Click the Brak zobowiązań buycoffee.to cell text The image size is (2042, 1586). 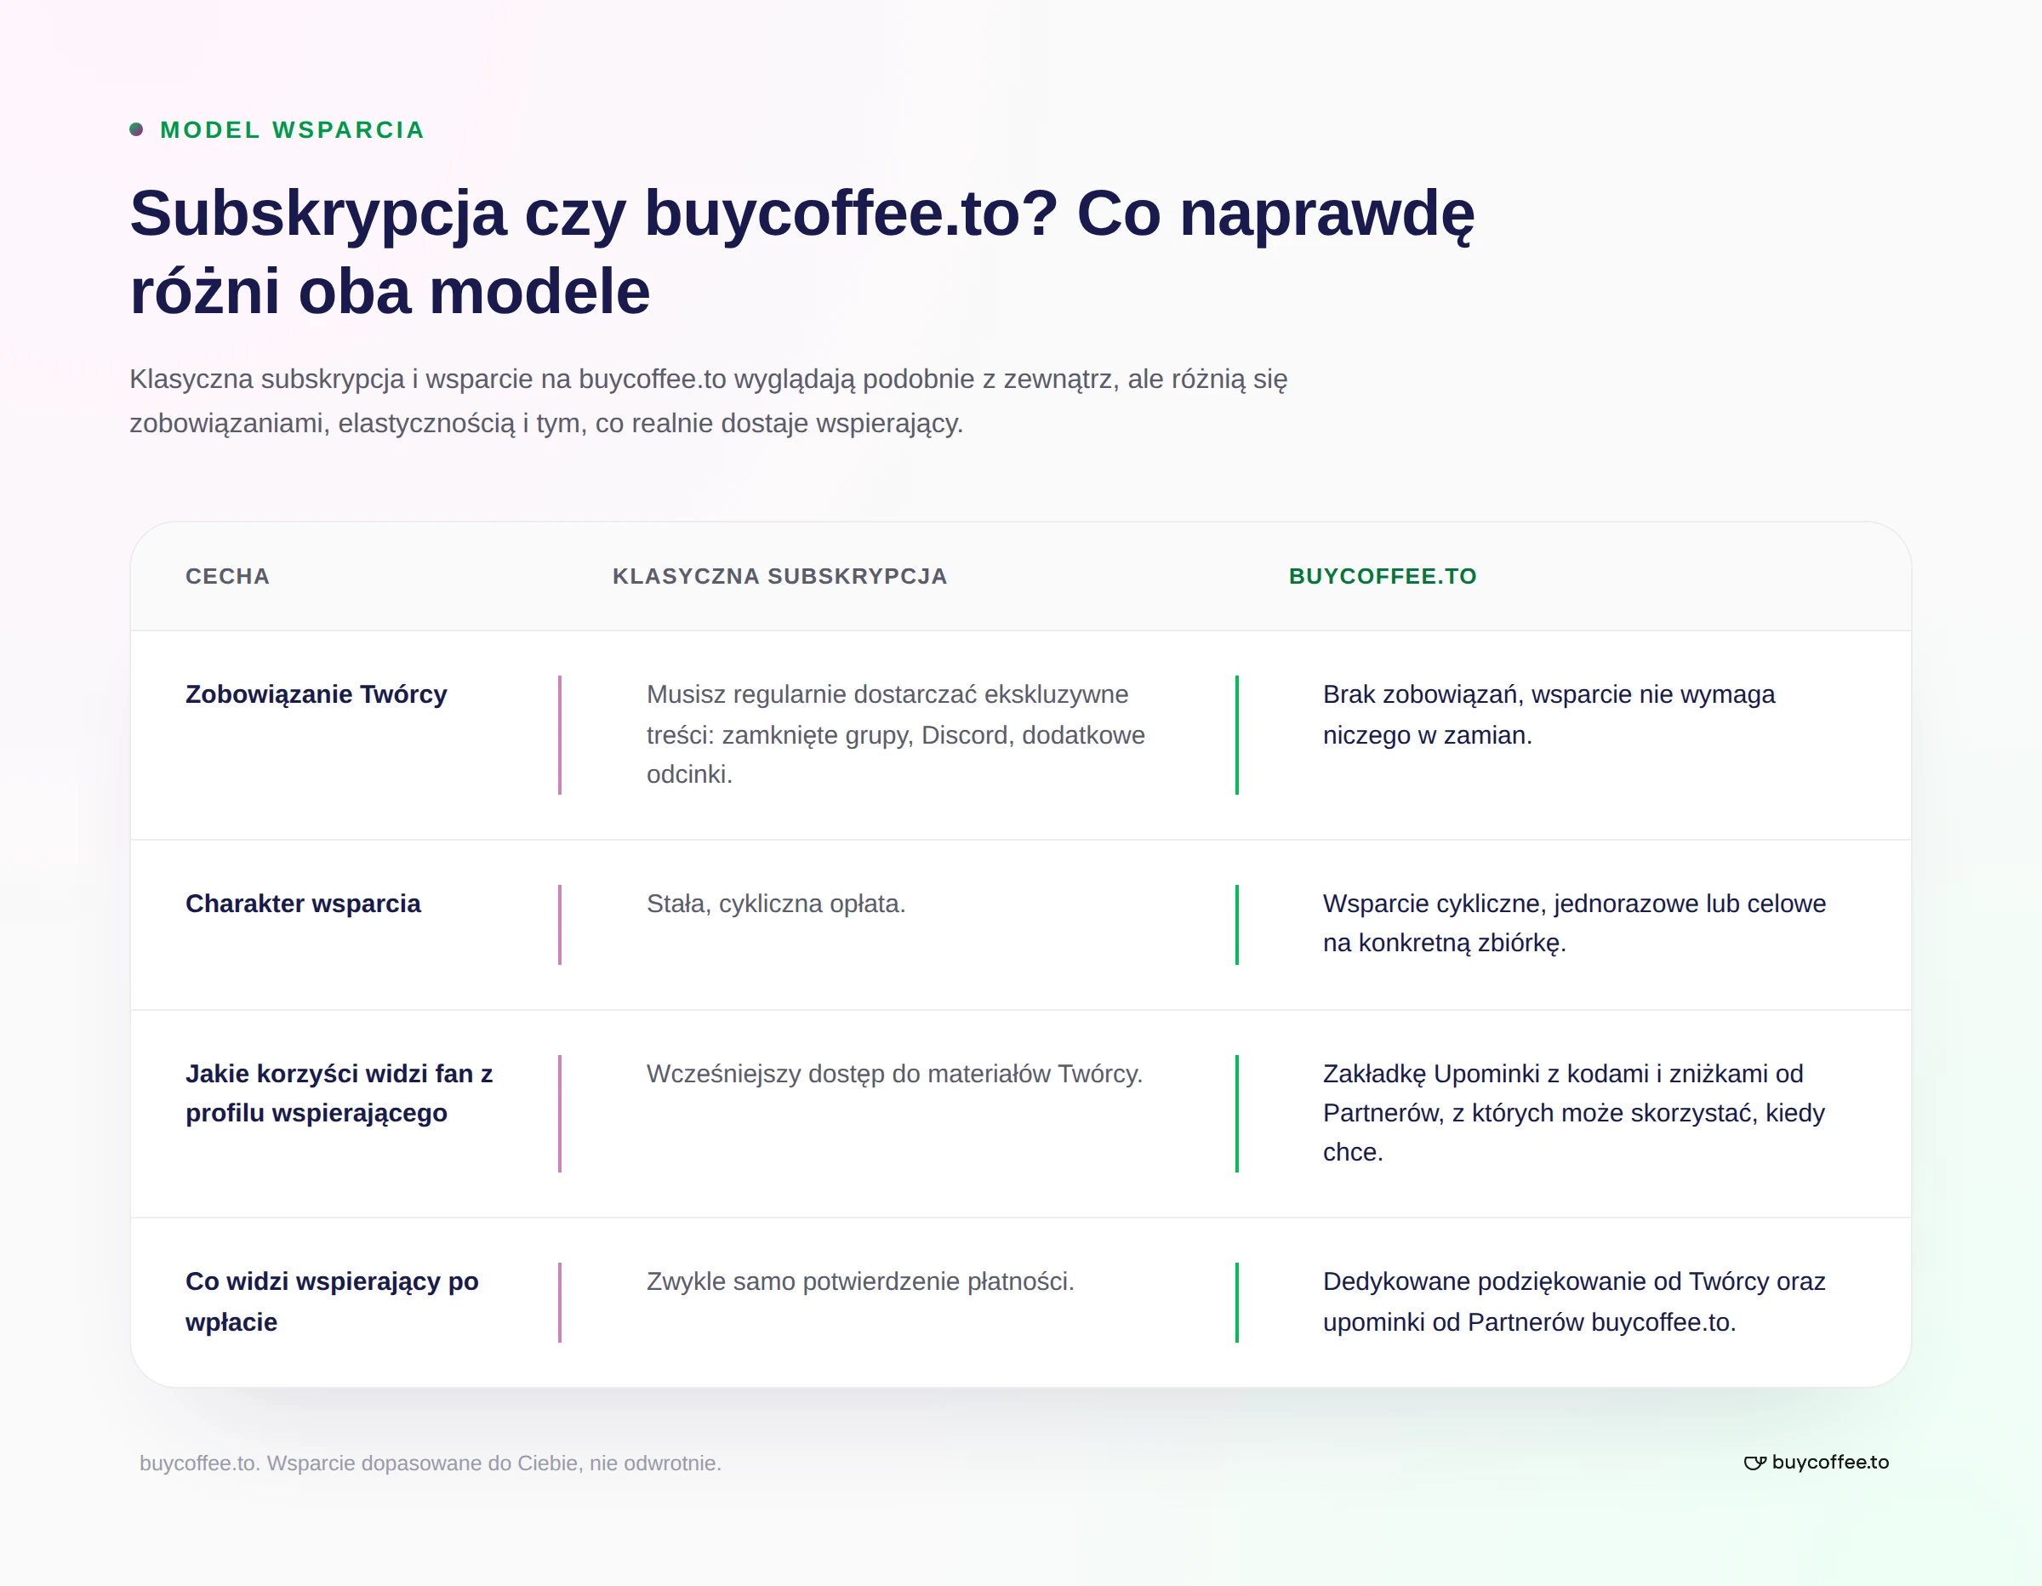coord(1549,715)
